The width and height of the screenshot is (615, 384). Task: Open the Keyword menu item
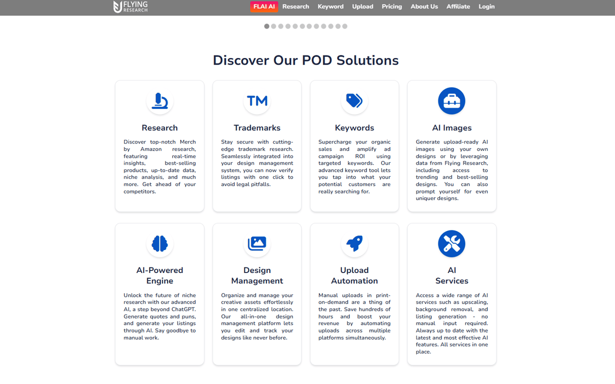tap(331, 6)
